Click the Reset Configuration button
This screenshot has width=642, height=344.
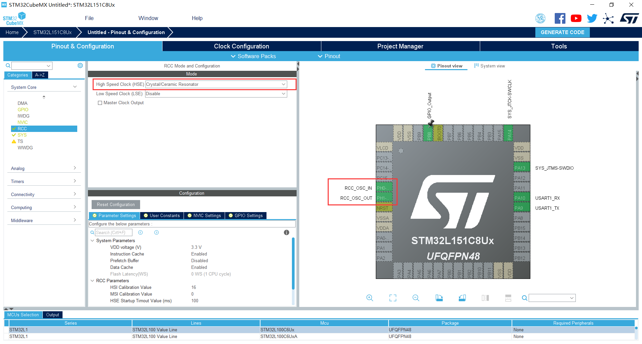click(116, 205)
